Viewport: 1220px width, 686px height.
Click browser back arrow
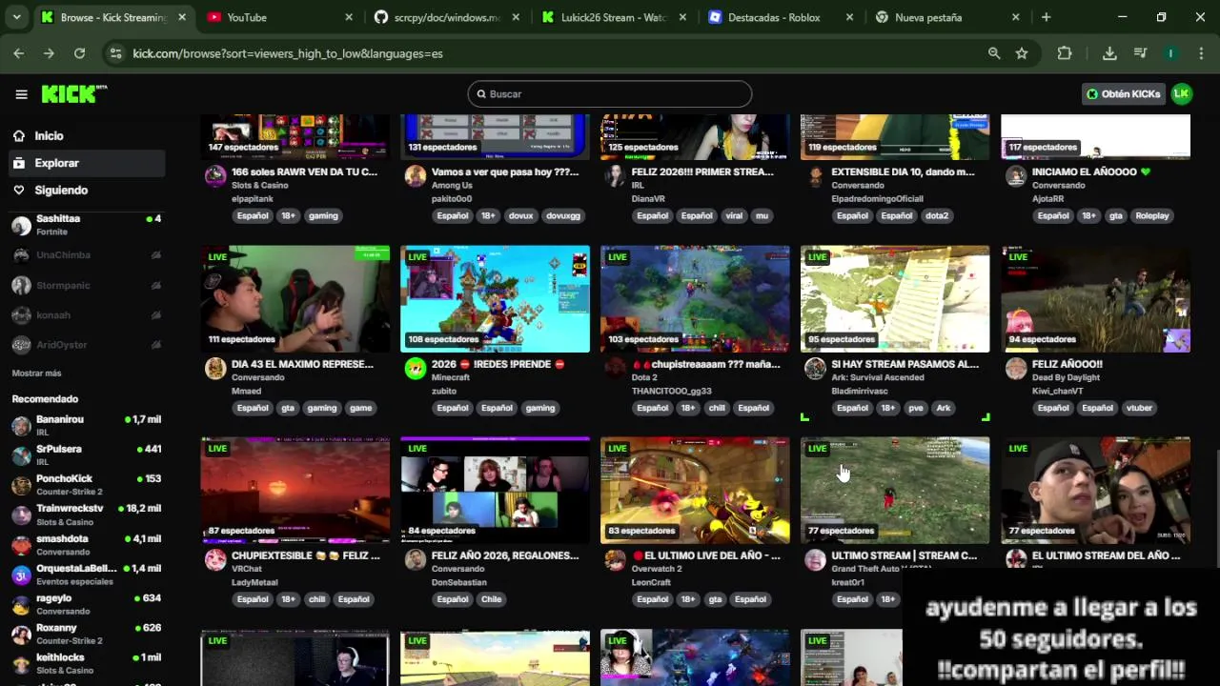18,53
